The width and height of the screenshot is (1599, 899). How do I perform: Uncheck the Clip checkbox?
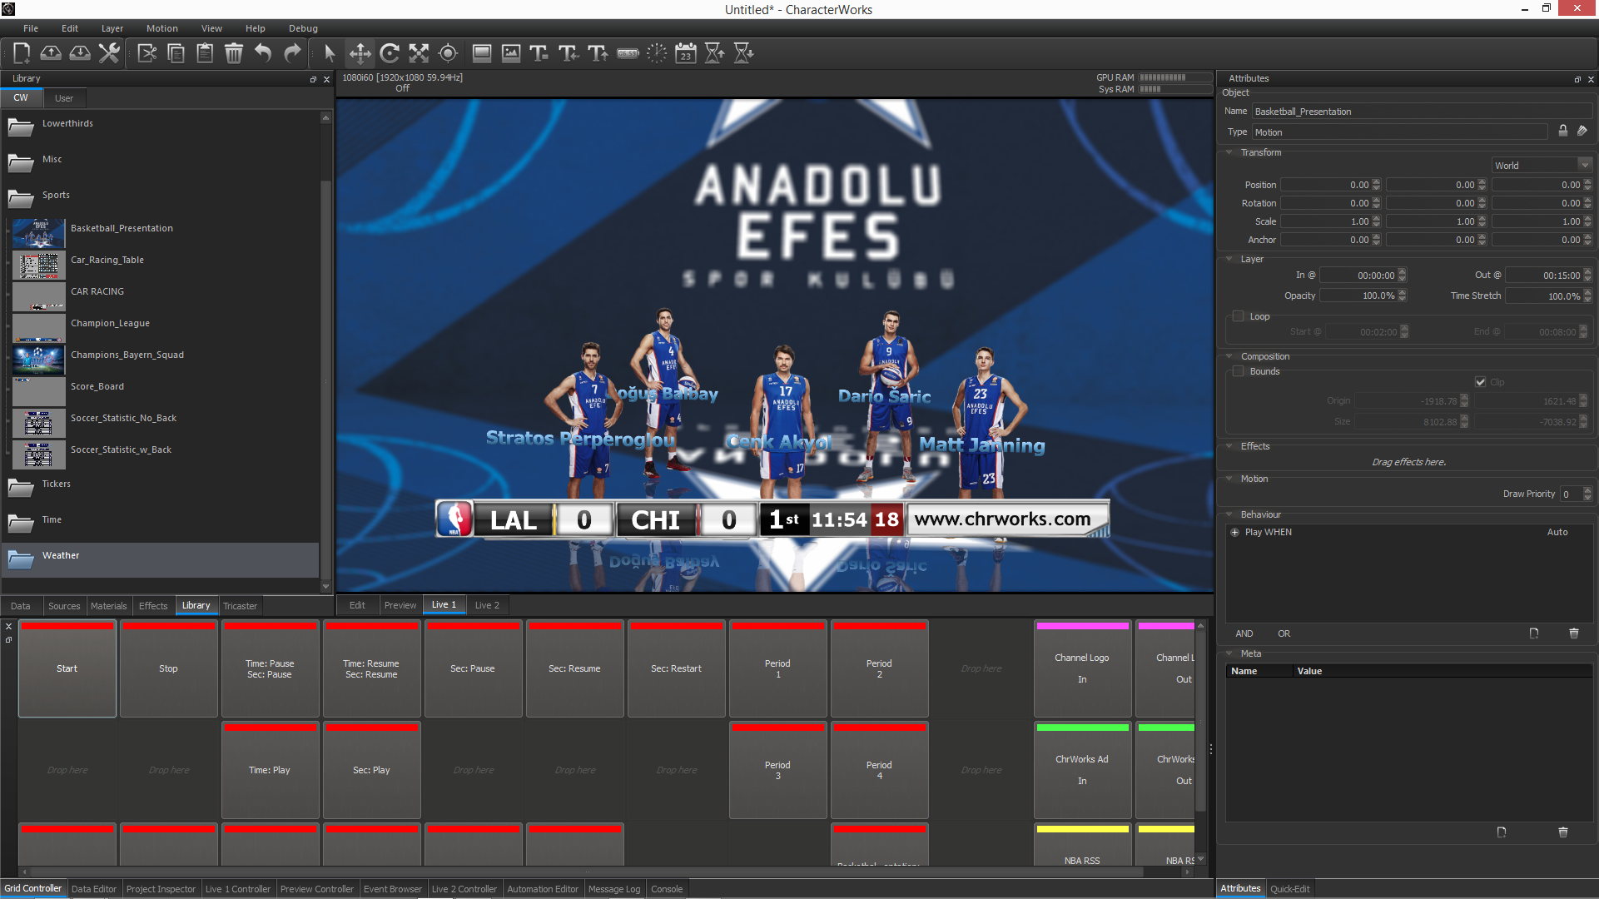pyautogui.click(x=1481, y=382)
